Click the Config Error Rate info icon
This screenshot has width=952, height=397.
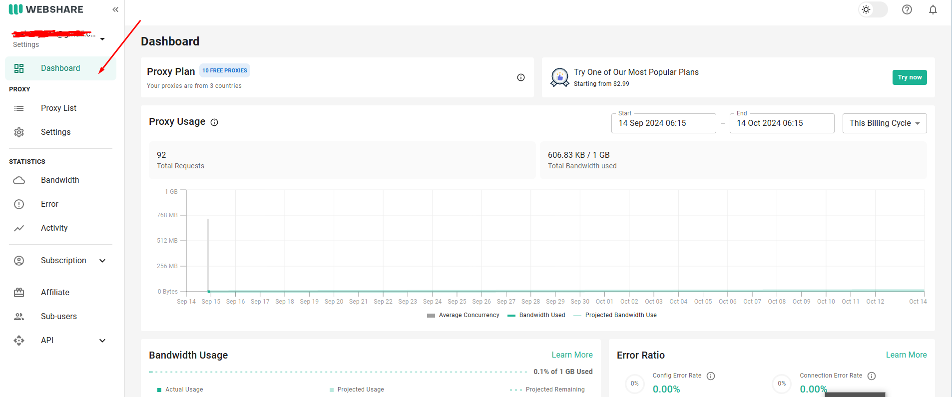(711, 376)
